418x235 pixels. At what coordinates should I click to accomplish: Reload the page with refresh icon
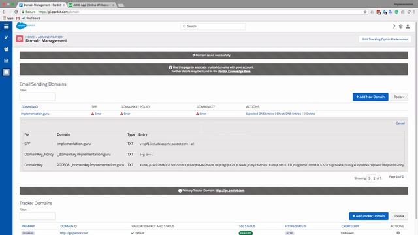(x=16, y=12)
